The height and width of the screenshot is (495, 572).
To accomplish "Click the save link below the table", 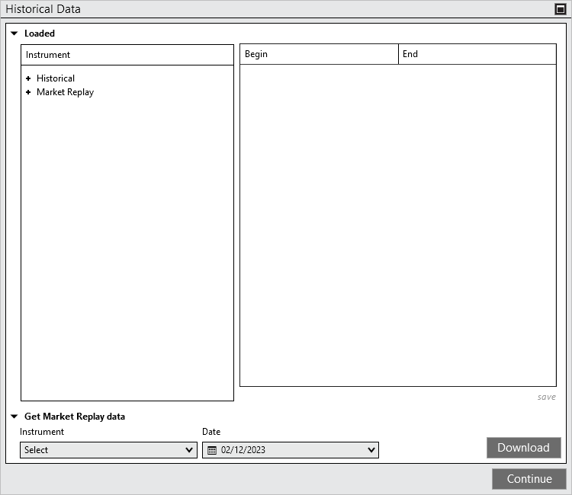I will point(546,397).
